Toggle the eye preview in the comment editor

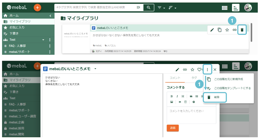point(180,102)
